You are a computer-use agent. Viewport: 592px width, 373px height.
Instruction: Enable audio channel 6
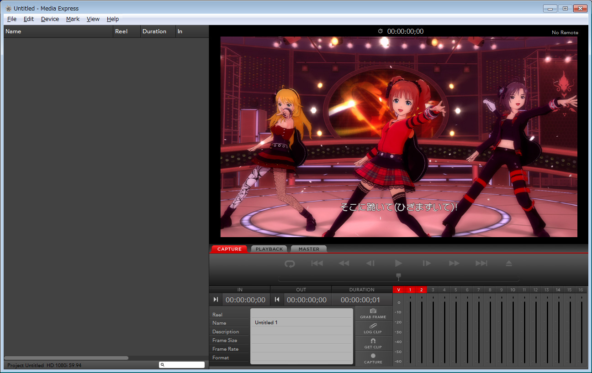(467, 290)
